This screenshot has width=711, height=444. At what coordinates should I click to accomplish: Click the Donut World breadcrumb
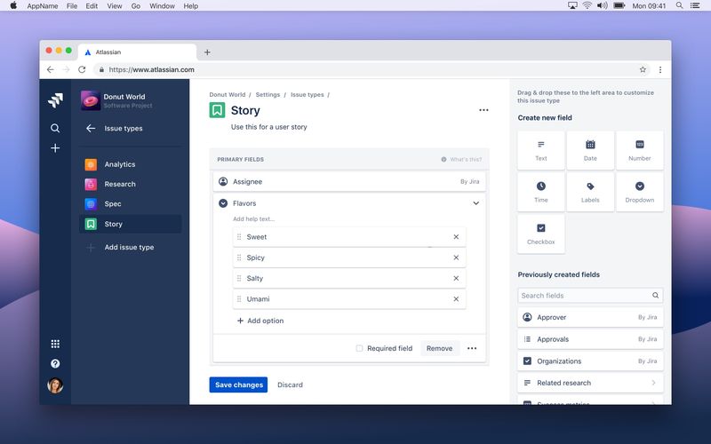coord(228,95)
